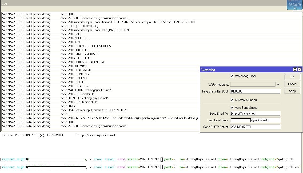Select the log row 'send RCPT TO: <bt.ang@mykris.net>'
Viewport: 303px width, 173px height.
(x=101, y=98)
